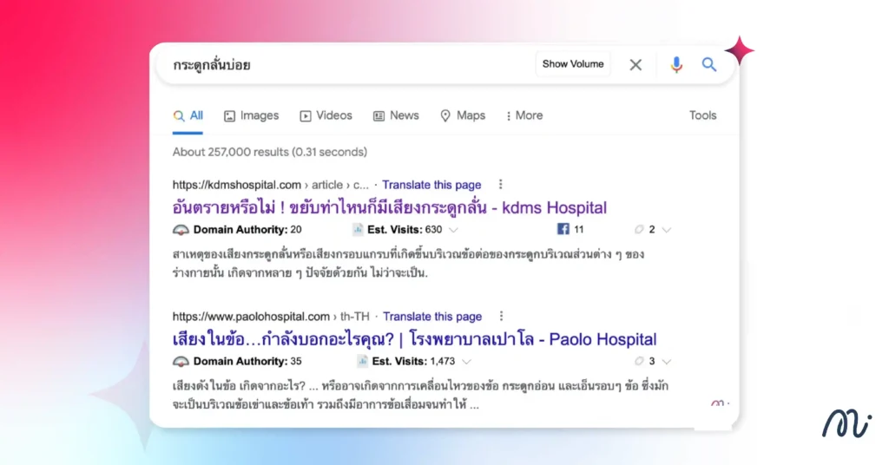Translate the kdmshospital.com result page

click(431, 185)
